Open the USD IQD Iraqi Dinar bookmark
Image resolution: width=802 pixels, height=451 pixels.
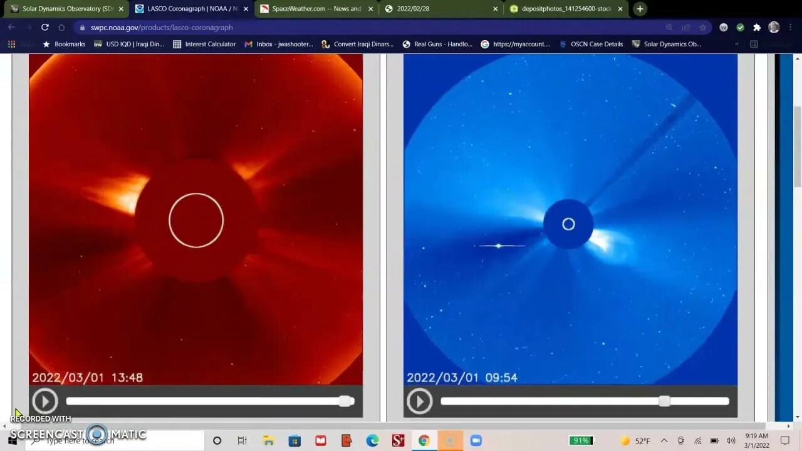tap(129, 44)
